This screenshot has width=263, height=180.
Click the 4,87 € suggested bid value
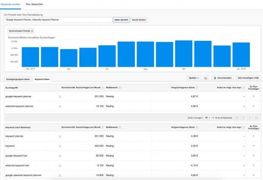tap(194, 96)
